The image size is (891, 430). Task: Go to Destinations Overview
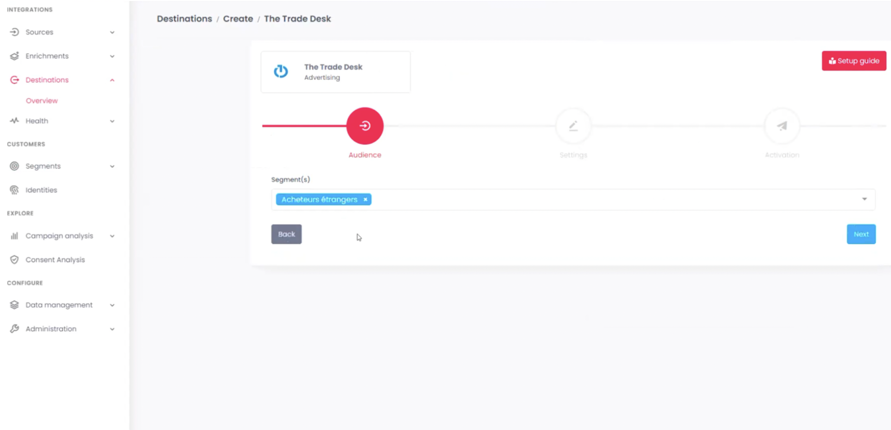pyautogui.click(x=42, y=101)
